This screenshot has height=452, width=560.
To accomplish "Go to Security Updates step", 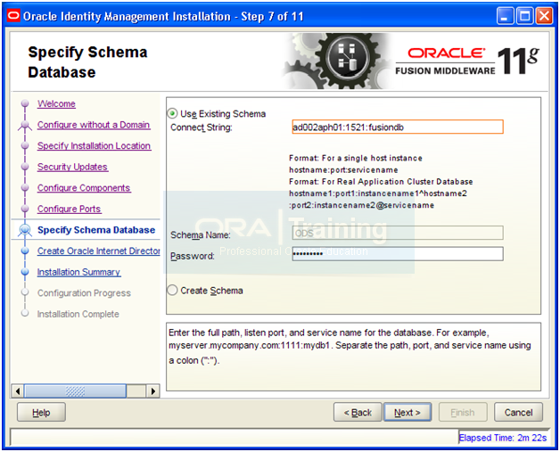I will tap(72, 167).
